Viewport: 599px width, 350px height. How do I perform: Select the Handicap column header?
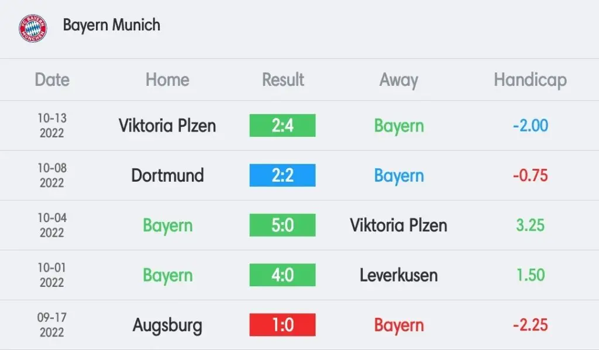pos(530,81)
